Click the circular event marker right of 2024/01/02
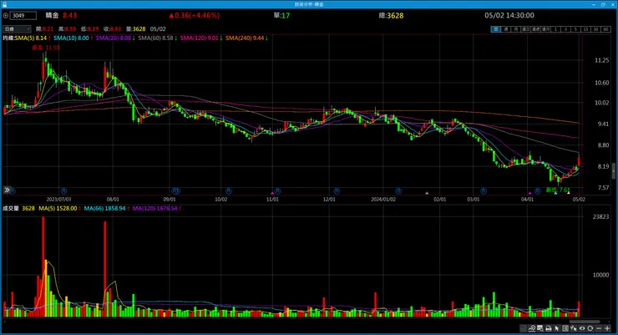618x335 pixels. click(x=398, y=191)
